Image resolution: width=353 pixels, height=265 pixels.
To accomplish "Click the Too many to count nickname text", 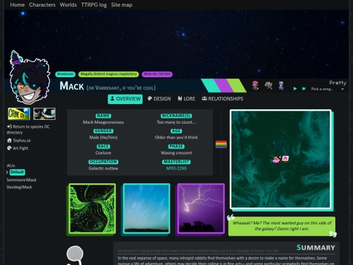I will click(176, 122).
